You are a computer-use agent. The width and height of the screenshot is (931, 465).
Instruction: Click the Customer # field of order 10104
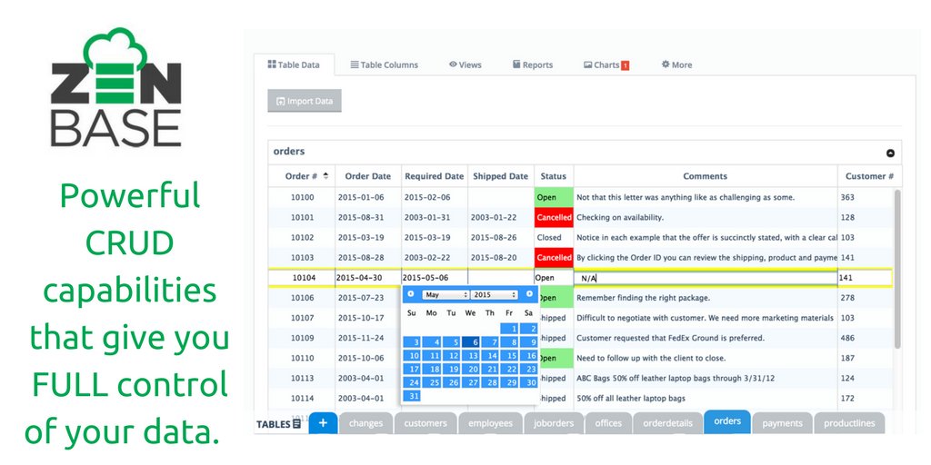865,278
